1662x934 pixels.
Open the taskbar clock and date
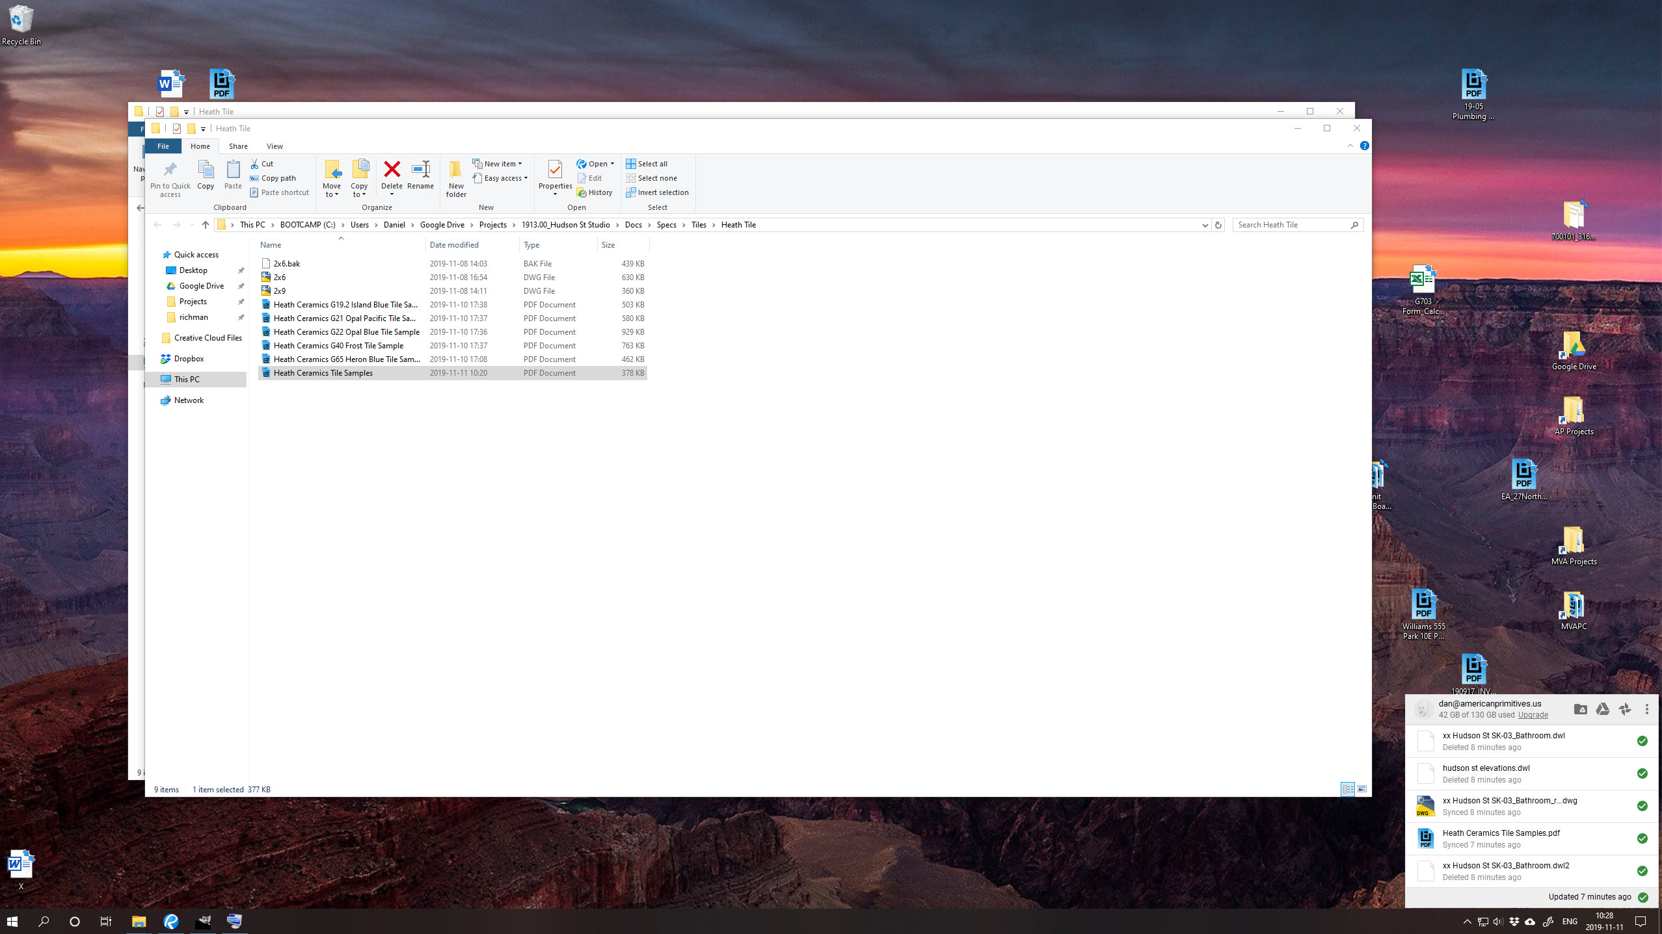point(1604,921)
